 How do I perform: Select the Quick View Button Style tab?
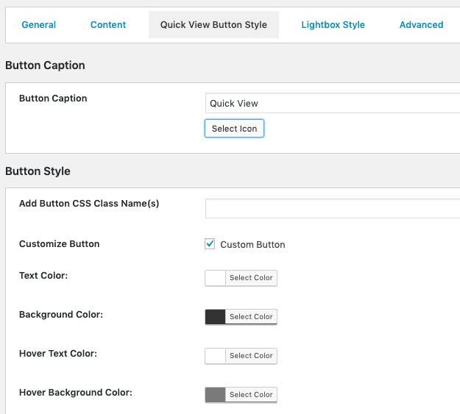tap(213, 25)
